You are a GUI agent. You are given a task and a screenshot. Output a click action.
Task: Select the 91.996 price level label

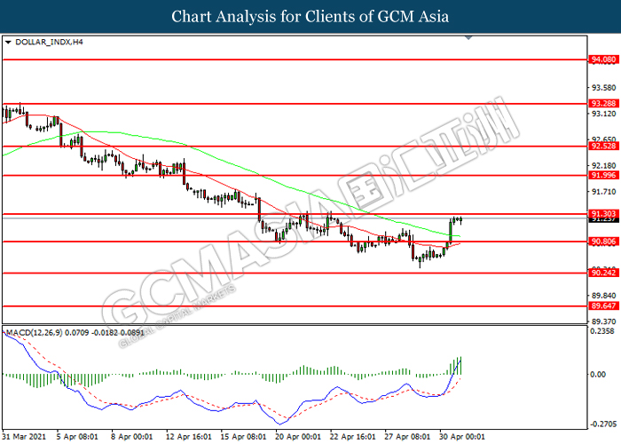click(603, 175)
